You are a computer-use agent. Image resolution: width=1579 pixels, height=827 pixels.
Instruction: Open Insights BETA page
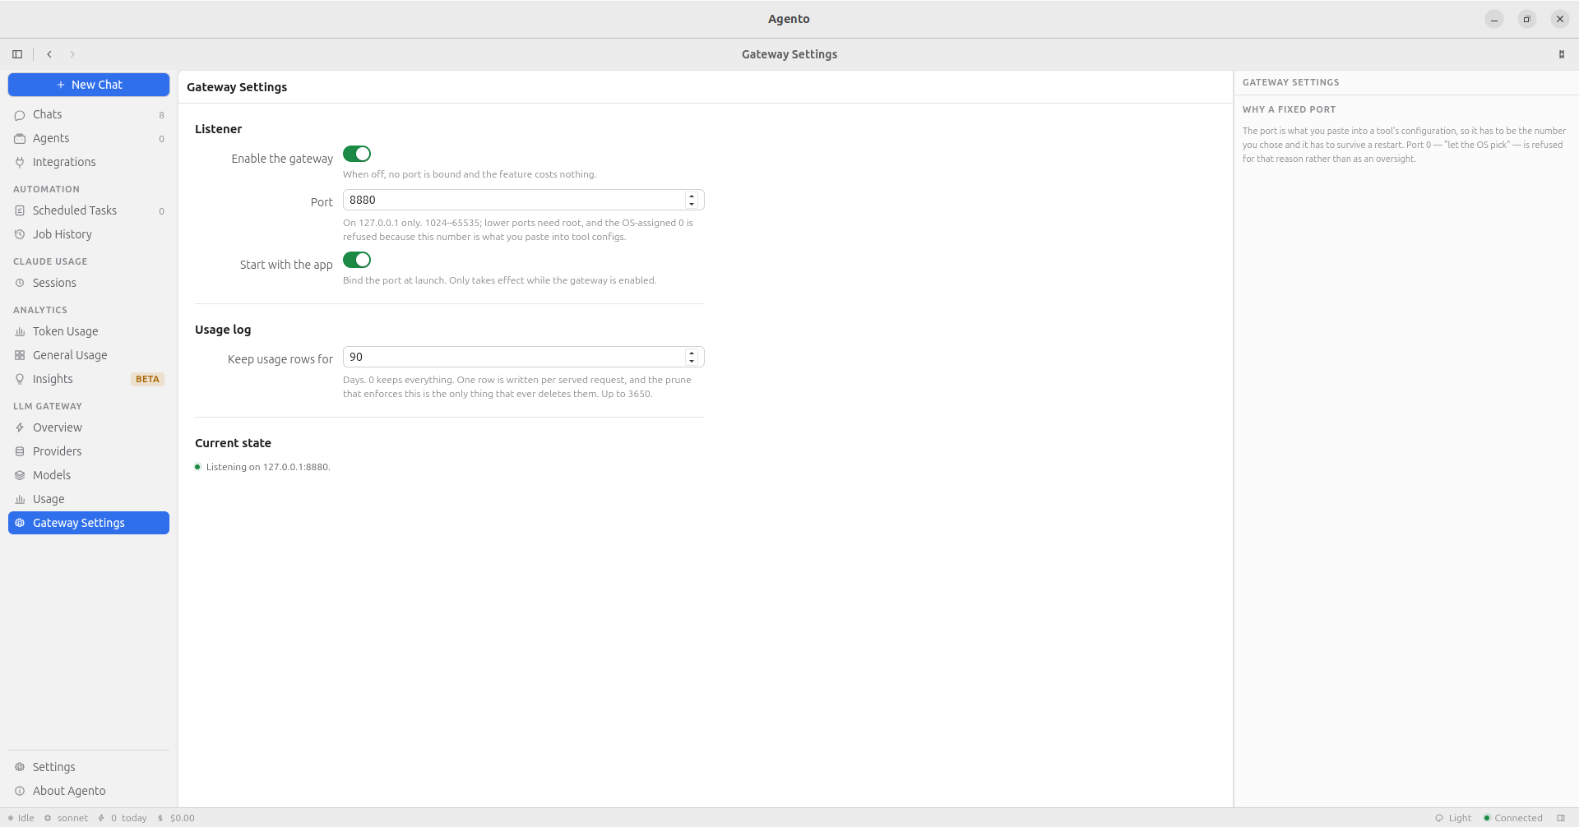point(89,380)
